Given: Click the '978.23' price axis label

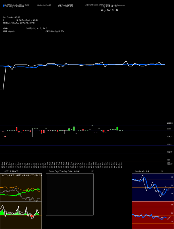Looking at the screenshot, I should (170, 136).
